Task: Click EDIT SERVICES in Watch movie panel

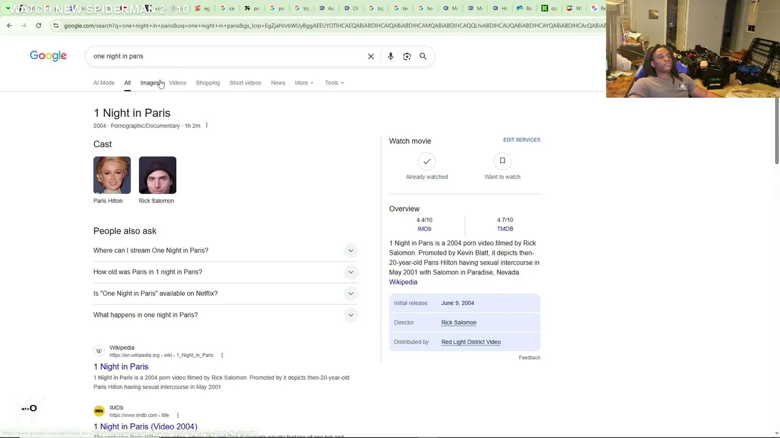Action: (x=522, y=140)
